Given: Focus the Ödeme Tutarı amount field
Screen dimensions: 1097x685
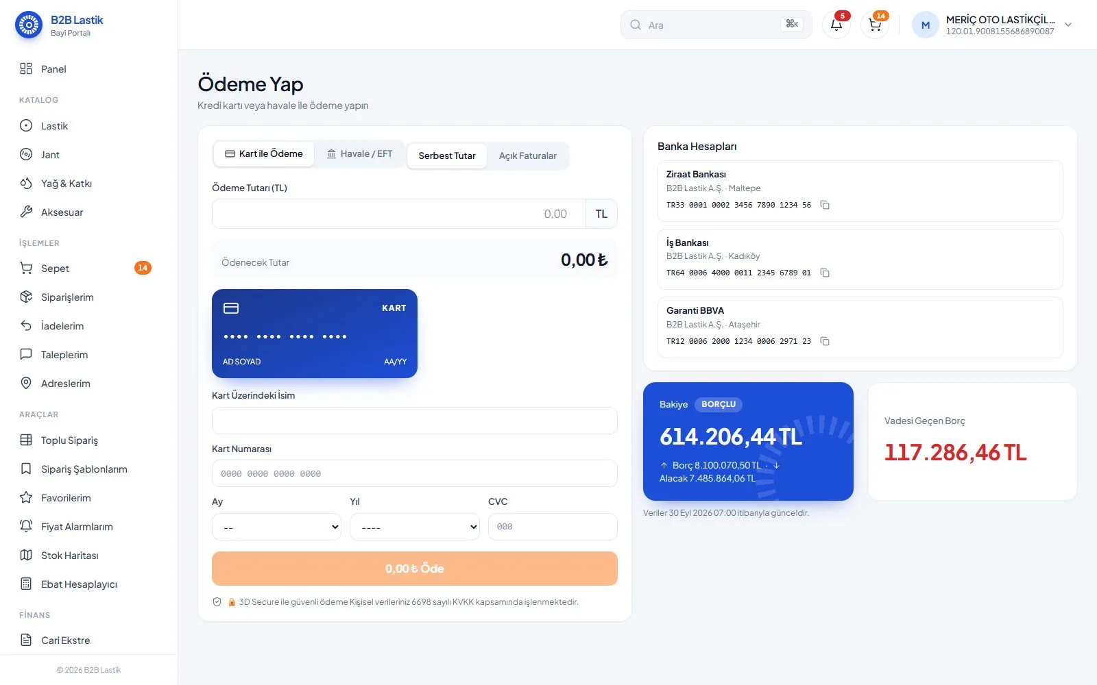Looking at the screenshot, I should coord(399,214).
